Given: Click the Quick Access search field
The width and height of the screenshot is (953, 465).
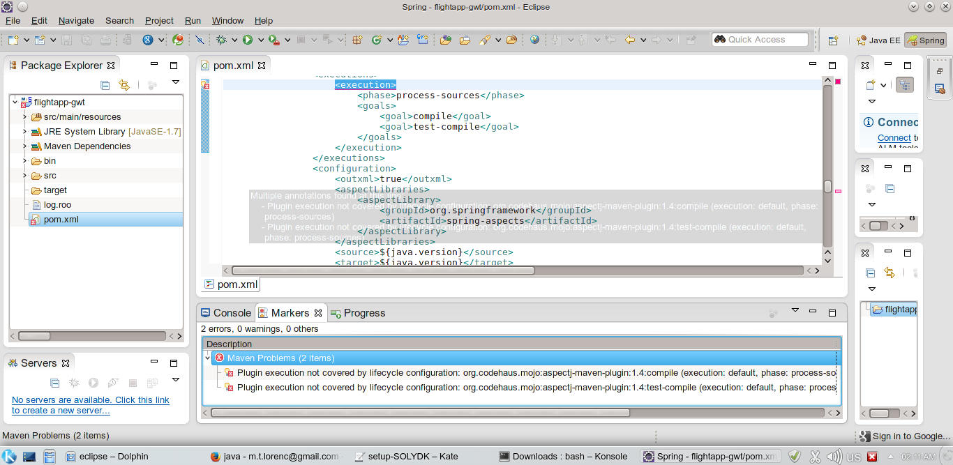Looking at the screenshot, I should point(760,40).
